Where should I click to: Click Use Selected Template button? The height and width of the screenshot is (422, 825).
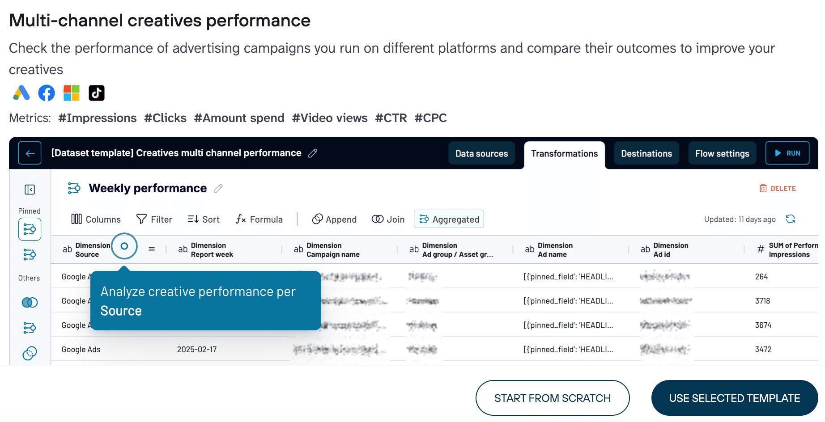[735, 398]
